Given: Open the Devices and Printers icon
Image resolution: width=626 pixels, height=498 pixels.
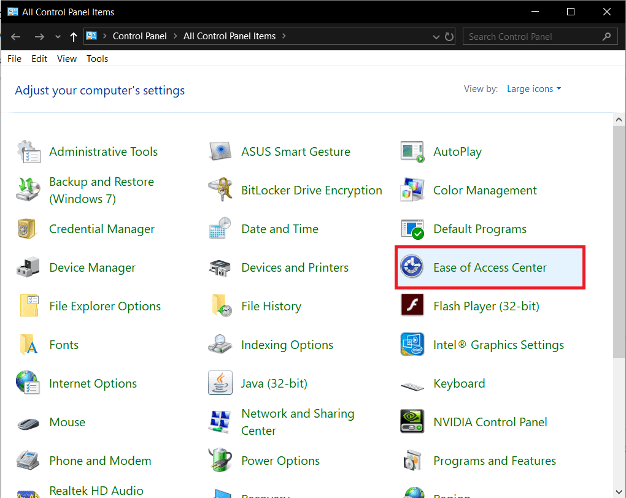Looking at the screenshot, I should [220, 268].
